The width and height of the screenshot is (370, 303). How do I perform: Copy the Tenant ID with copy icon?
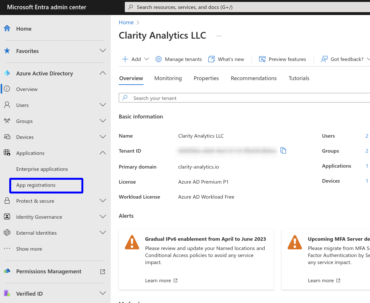coord(283,150)
